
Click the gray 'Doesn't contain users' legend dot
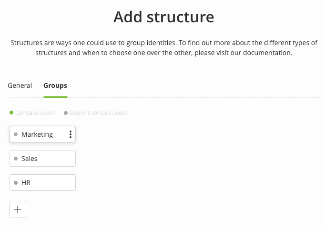pyautogui.click(x=66, y=113)
